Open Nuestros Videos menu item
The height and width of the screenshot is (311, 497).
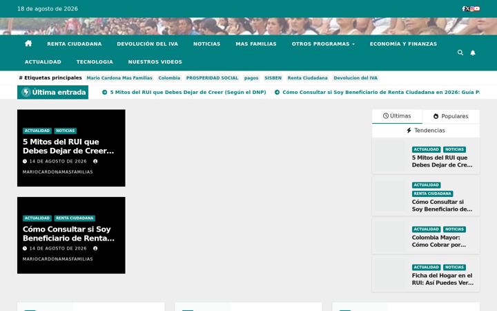pyautogui.click(x=155, y=62)
